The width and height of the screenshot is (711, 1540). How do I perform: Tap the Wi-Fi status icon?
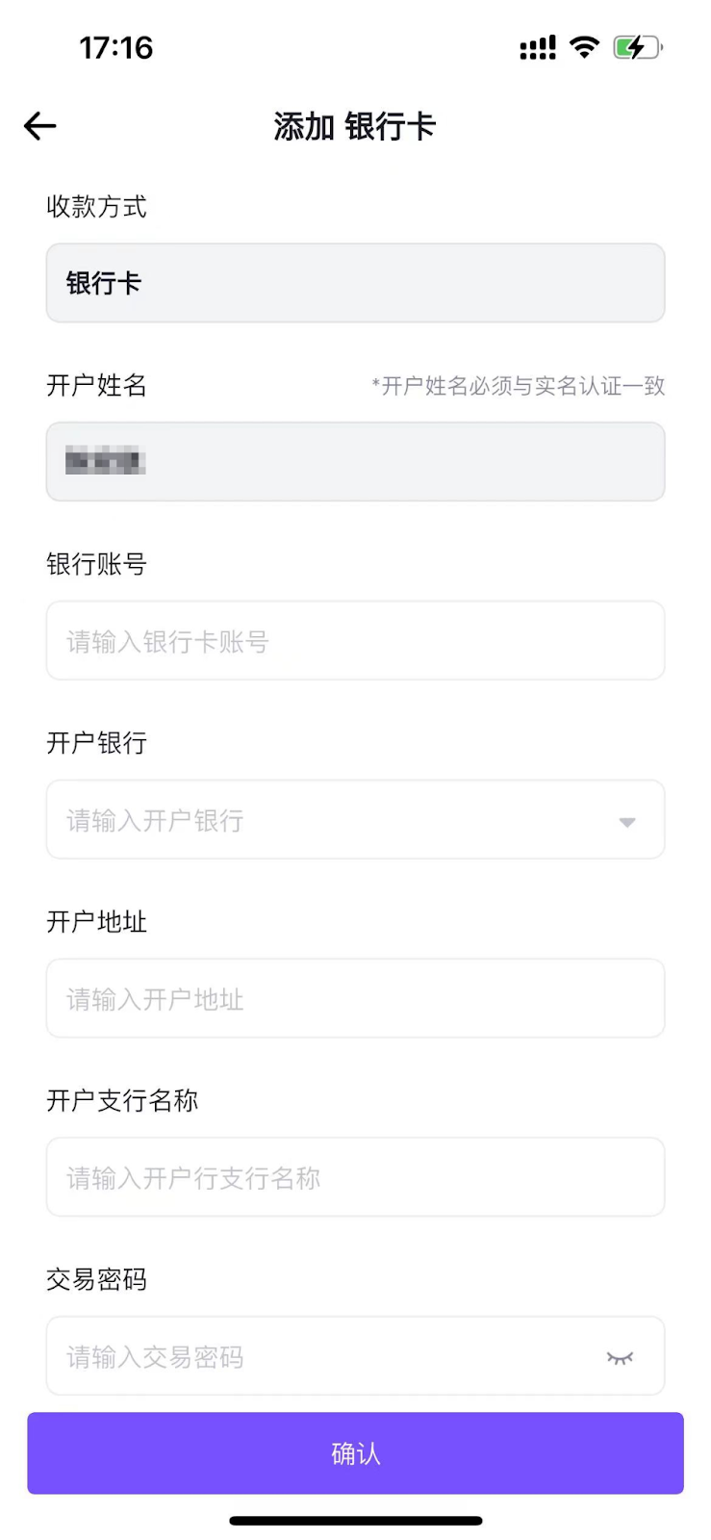click(x=584, y=47)
